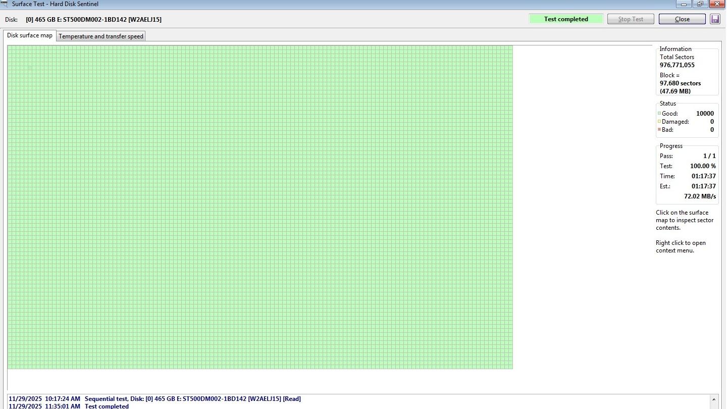
Task: Click the yellow Damaged legend square
Action: pyautogui.click(x=659, y=122)
